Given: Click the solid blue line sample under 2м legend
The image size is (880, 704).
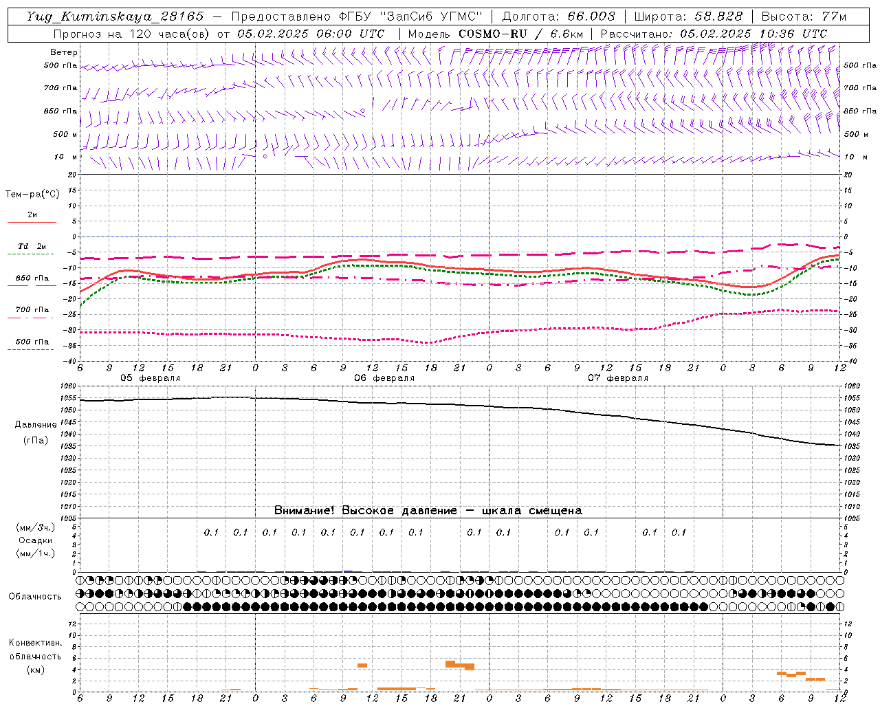Looking at the screenshot, I should [32, 223].
